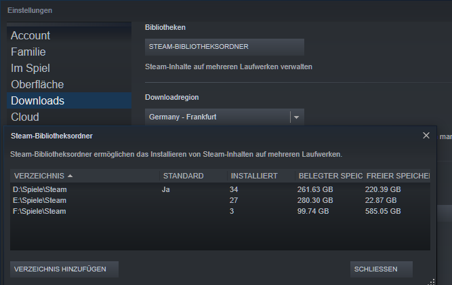Viewport: 452px width, 285px height.
Task: Click the installed count 27
Action: point(234,200)
